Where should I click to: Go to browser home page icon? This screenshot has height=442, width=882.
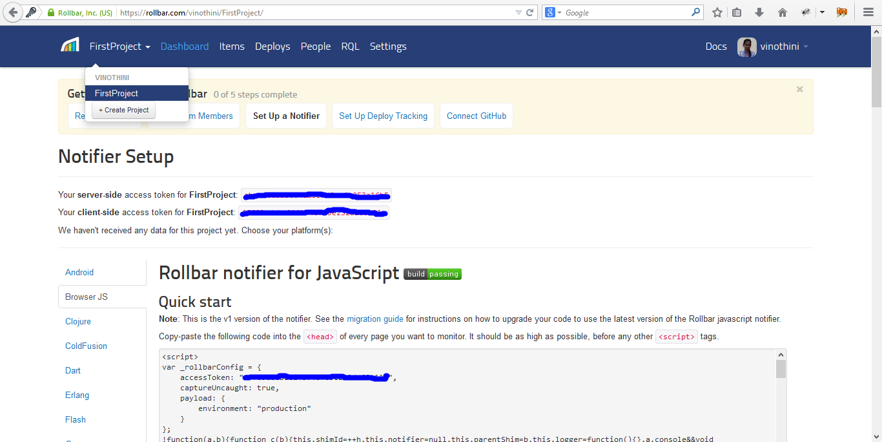click(x=782, y=12)
